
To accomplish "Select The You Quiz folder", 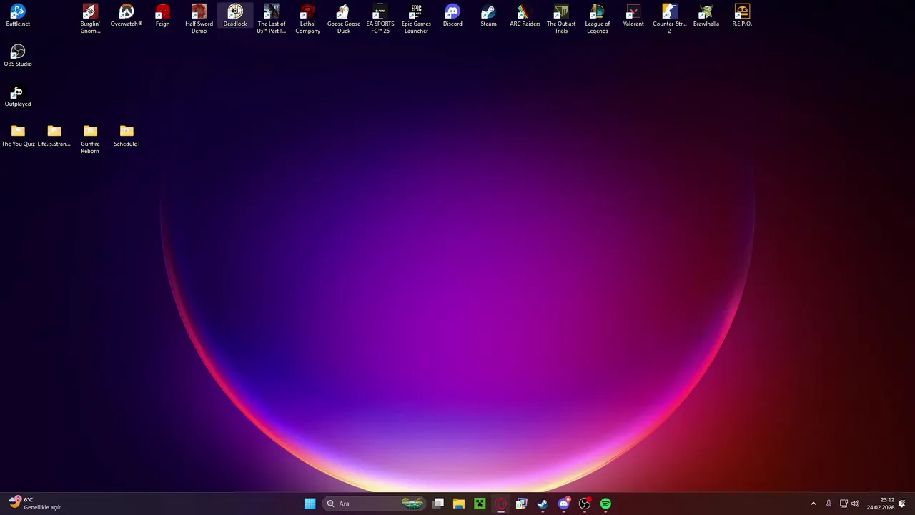I will coord(18,136).
